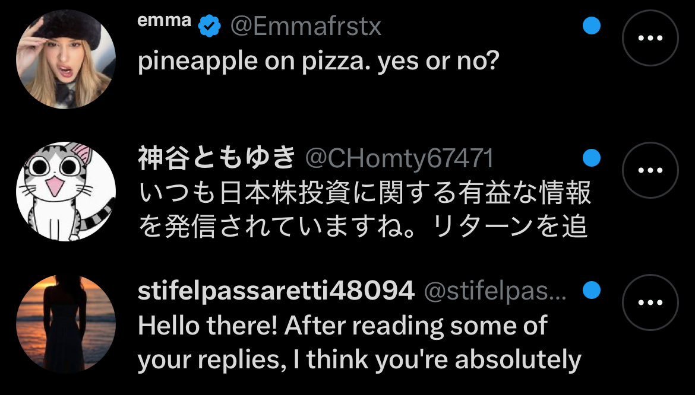This screenshot has height=395, width=695.
Task: Open the 'Hello there! After reading' message line
Action: click(342, 326)
